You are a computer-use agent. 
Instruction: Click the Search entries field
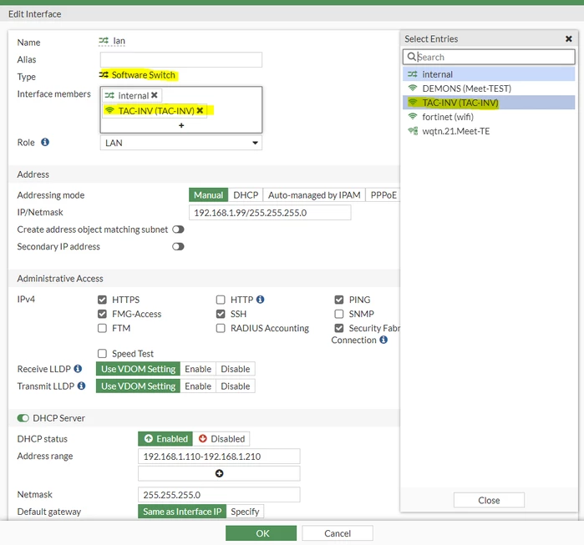tap(489, 57)
